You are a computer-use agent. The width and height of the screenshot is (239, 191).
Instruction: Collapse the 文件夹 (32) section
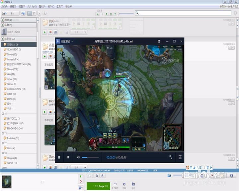3,39
